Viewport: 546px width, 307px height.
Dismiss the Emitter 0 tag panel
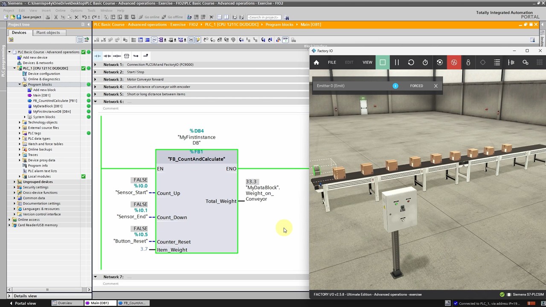[x=436, y=86]
